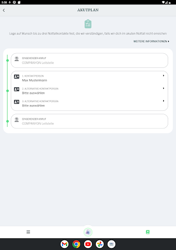Tap the green clipboard checklist icon

tap(88, 24)
